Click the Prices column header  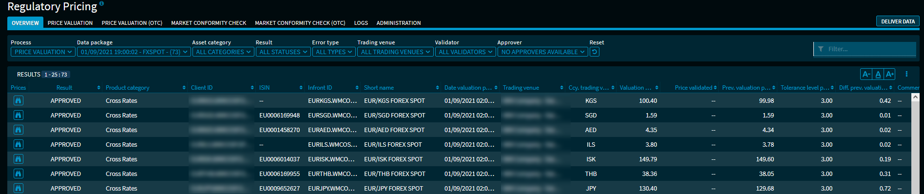coord(19,88)
